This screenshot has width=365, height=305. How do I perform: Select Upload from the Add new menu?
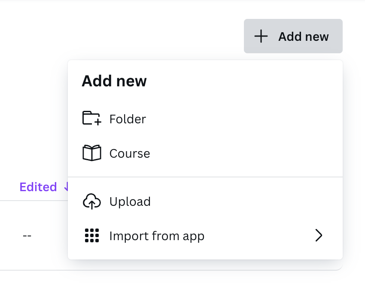(130, 202)
